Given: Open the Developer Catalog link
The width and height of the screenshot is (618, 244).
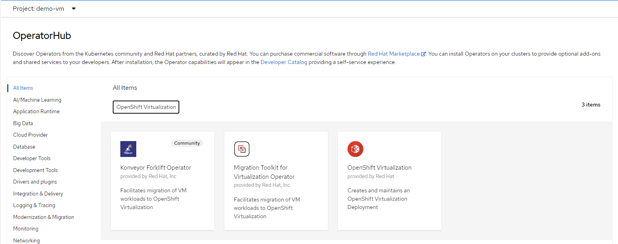Looking at the screenshot, I should (284, 62).
